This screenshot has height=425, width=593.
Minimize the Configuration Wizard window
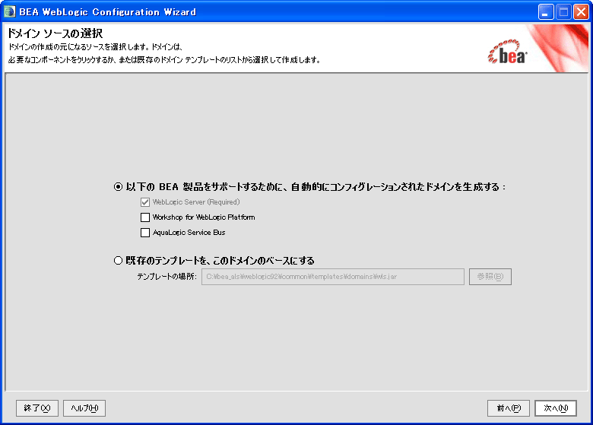(x=546, y=12)
